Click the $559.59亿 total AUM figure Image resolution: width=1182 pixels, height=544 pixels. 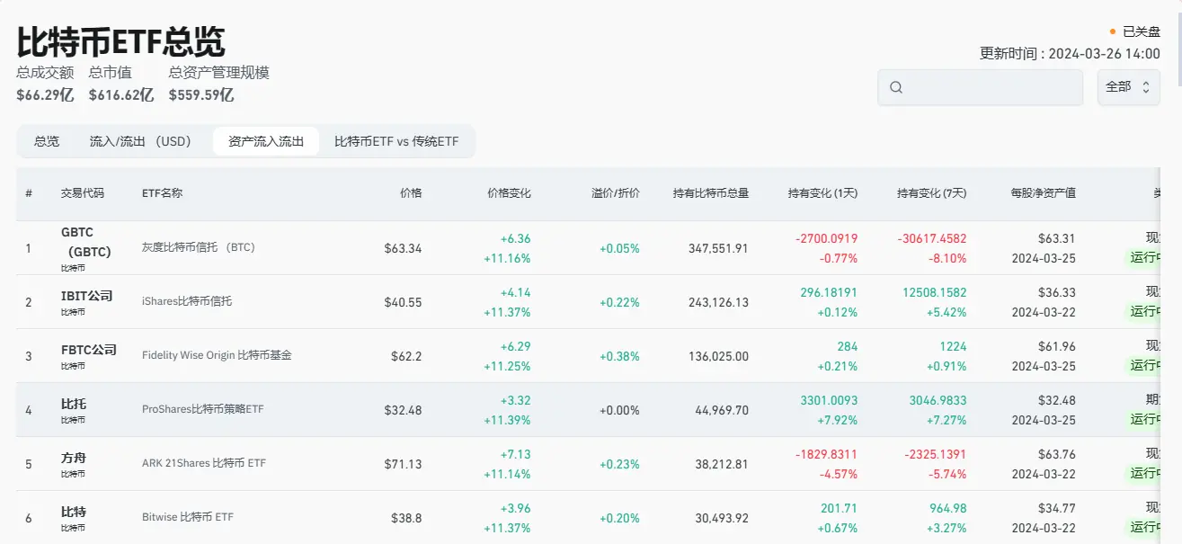point(201,94)
